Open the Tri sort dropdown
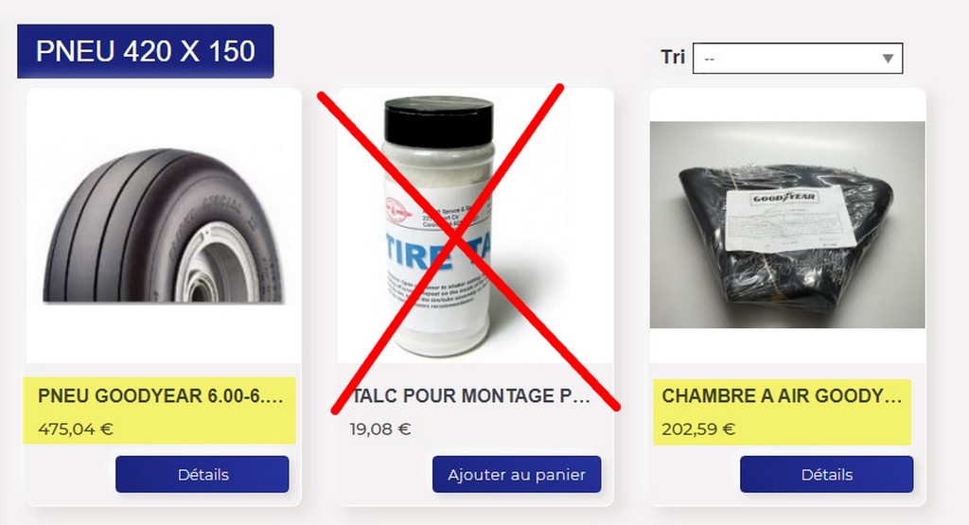The image size is (969, 525). (x=797, y=58)
